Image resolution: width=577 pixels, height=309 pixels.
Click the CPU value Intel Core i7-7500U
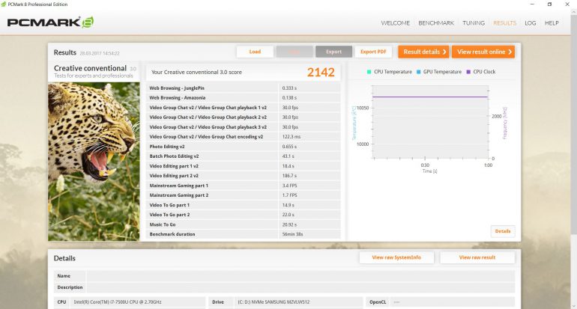118,302
